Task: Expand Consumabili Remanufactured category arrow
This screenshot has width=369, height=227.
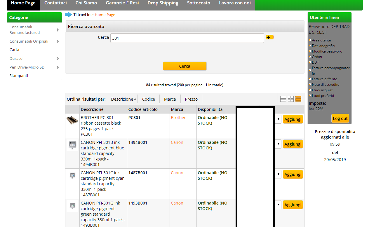Action: coord(58,30)
